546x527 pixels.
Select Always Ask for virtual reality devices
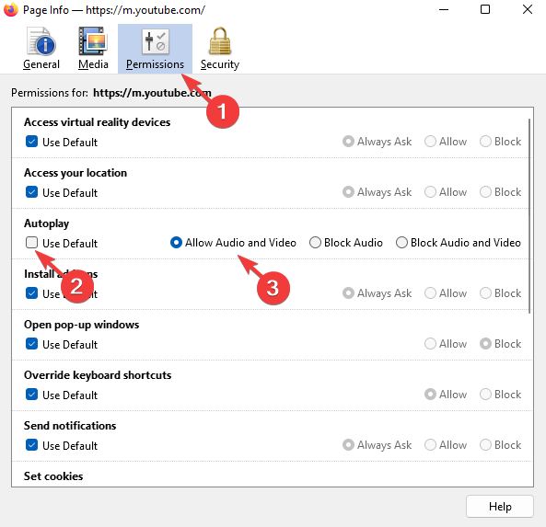click(348, 142)
